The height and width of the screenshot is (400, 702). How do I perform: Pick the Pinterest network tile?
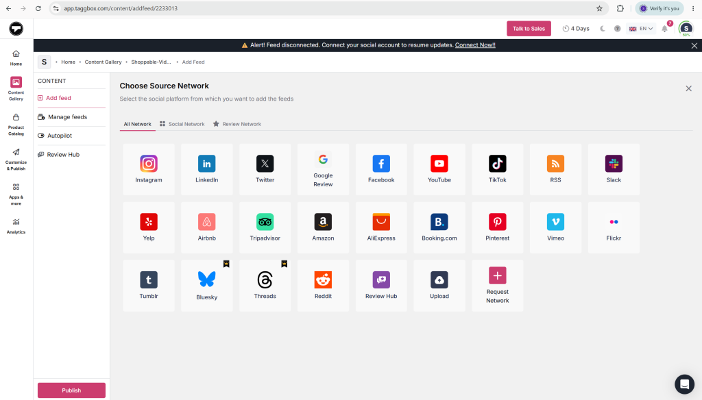pyautogui.click(x=498, y=227)
